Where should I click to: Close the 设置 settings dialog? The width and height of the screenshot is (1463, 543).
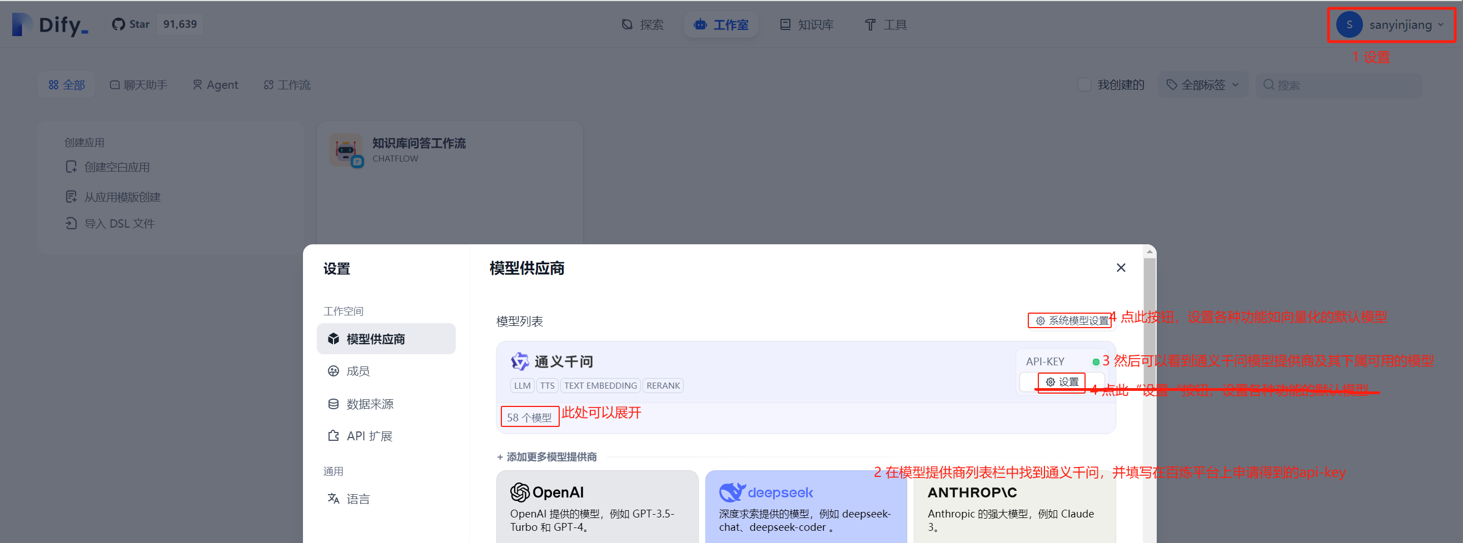[1121, 268]
